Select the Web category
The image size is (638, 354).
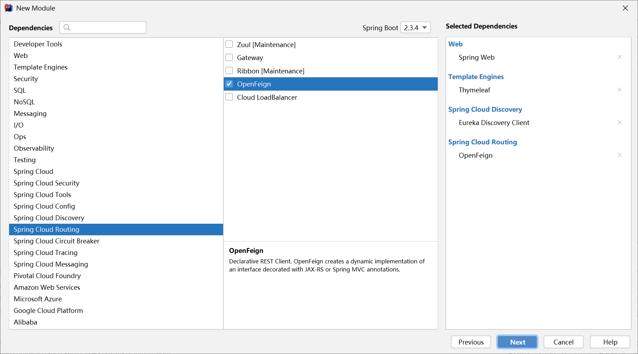click(x=116, y=55)
